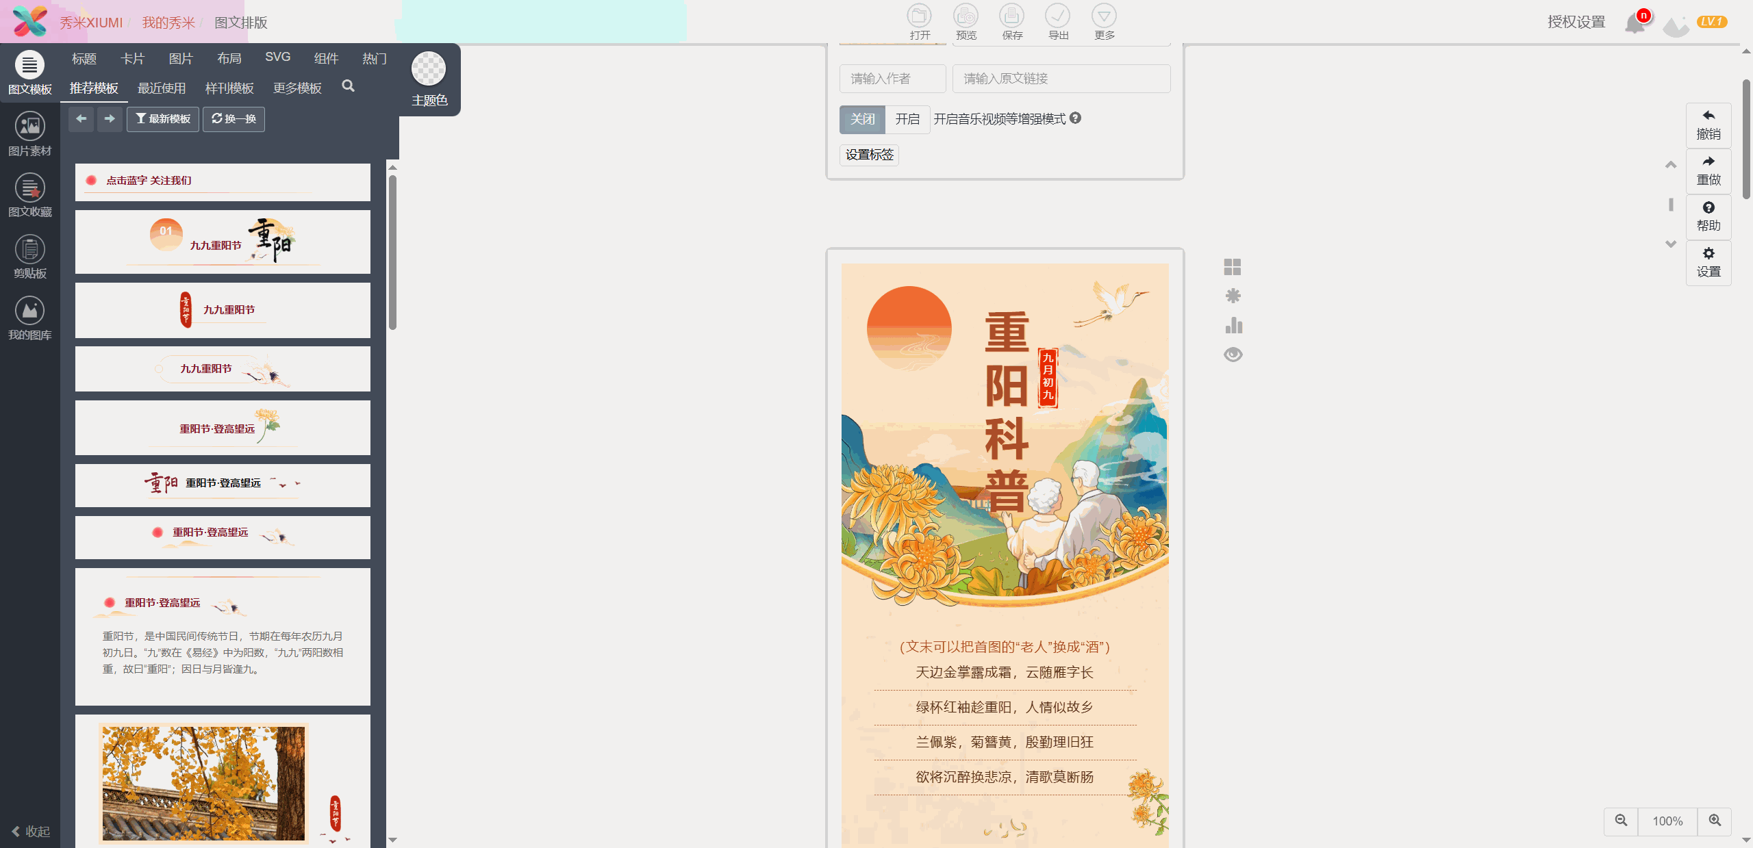This screenshot has height=848, width=1753.
Task: Toggle the eye preview icon beside canvas
Action: (x=1233, y=355)
